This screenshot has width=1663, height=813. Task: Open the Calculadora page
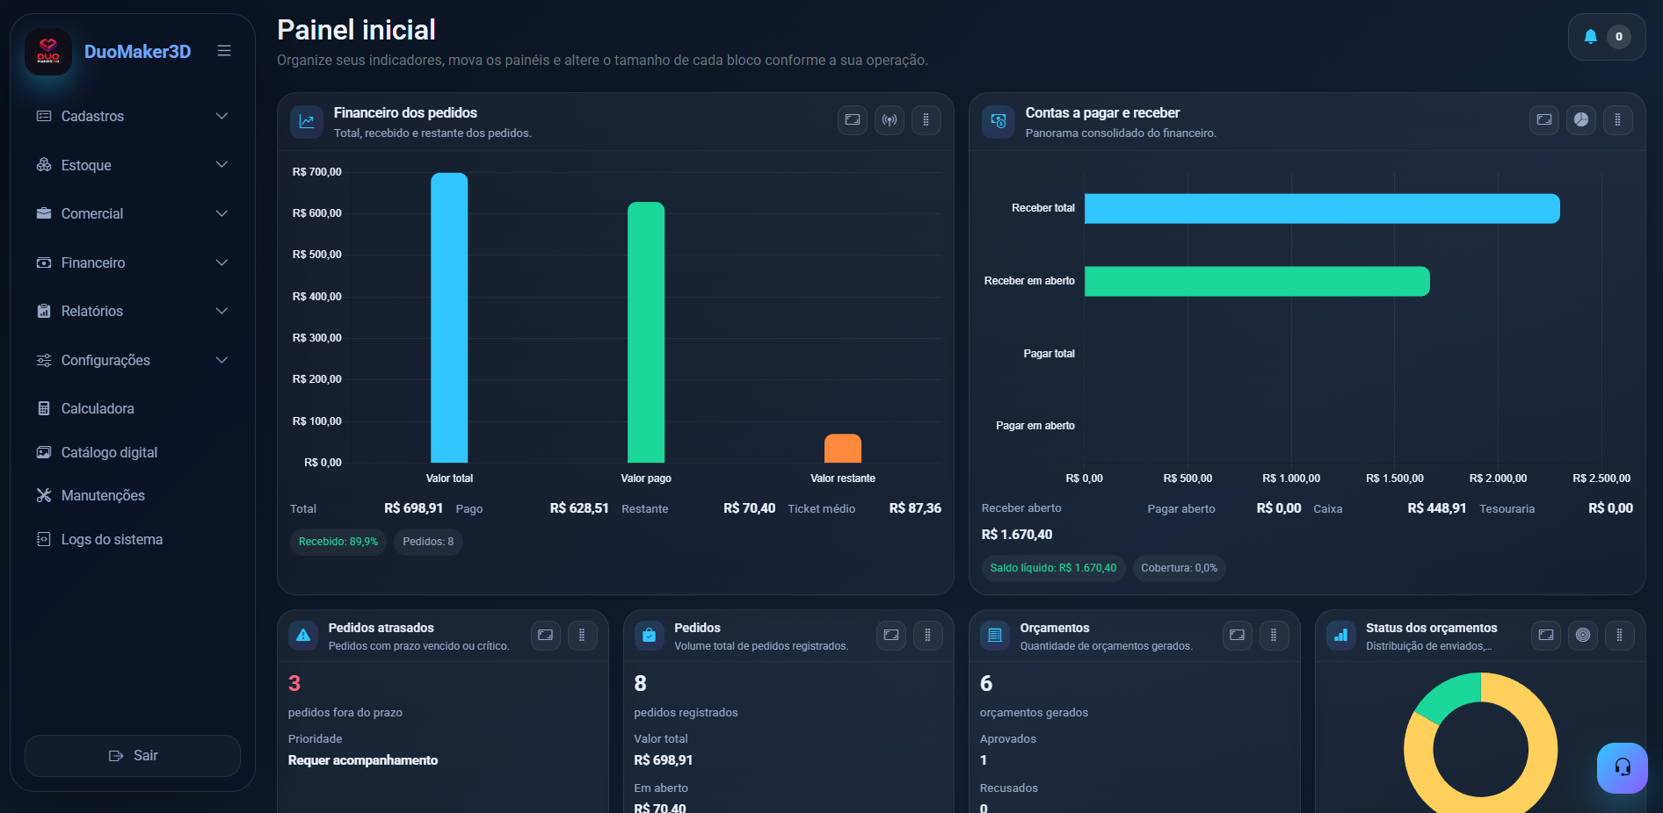[133, 408]
